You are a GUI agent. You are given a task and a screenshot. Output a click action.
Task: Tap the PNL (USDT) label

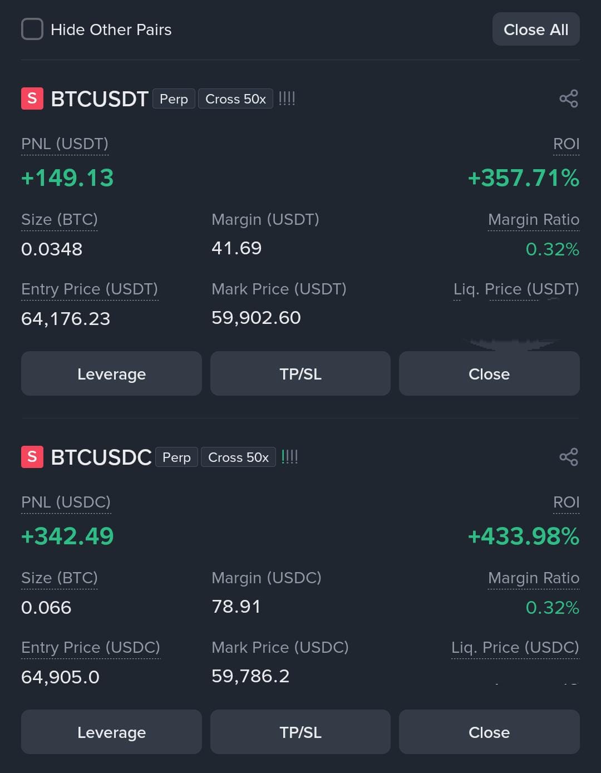pos(65,144)
